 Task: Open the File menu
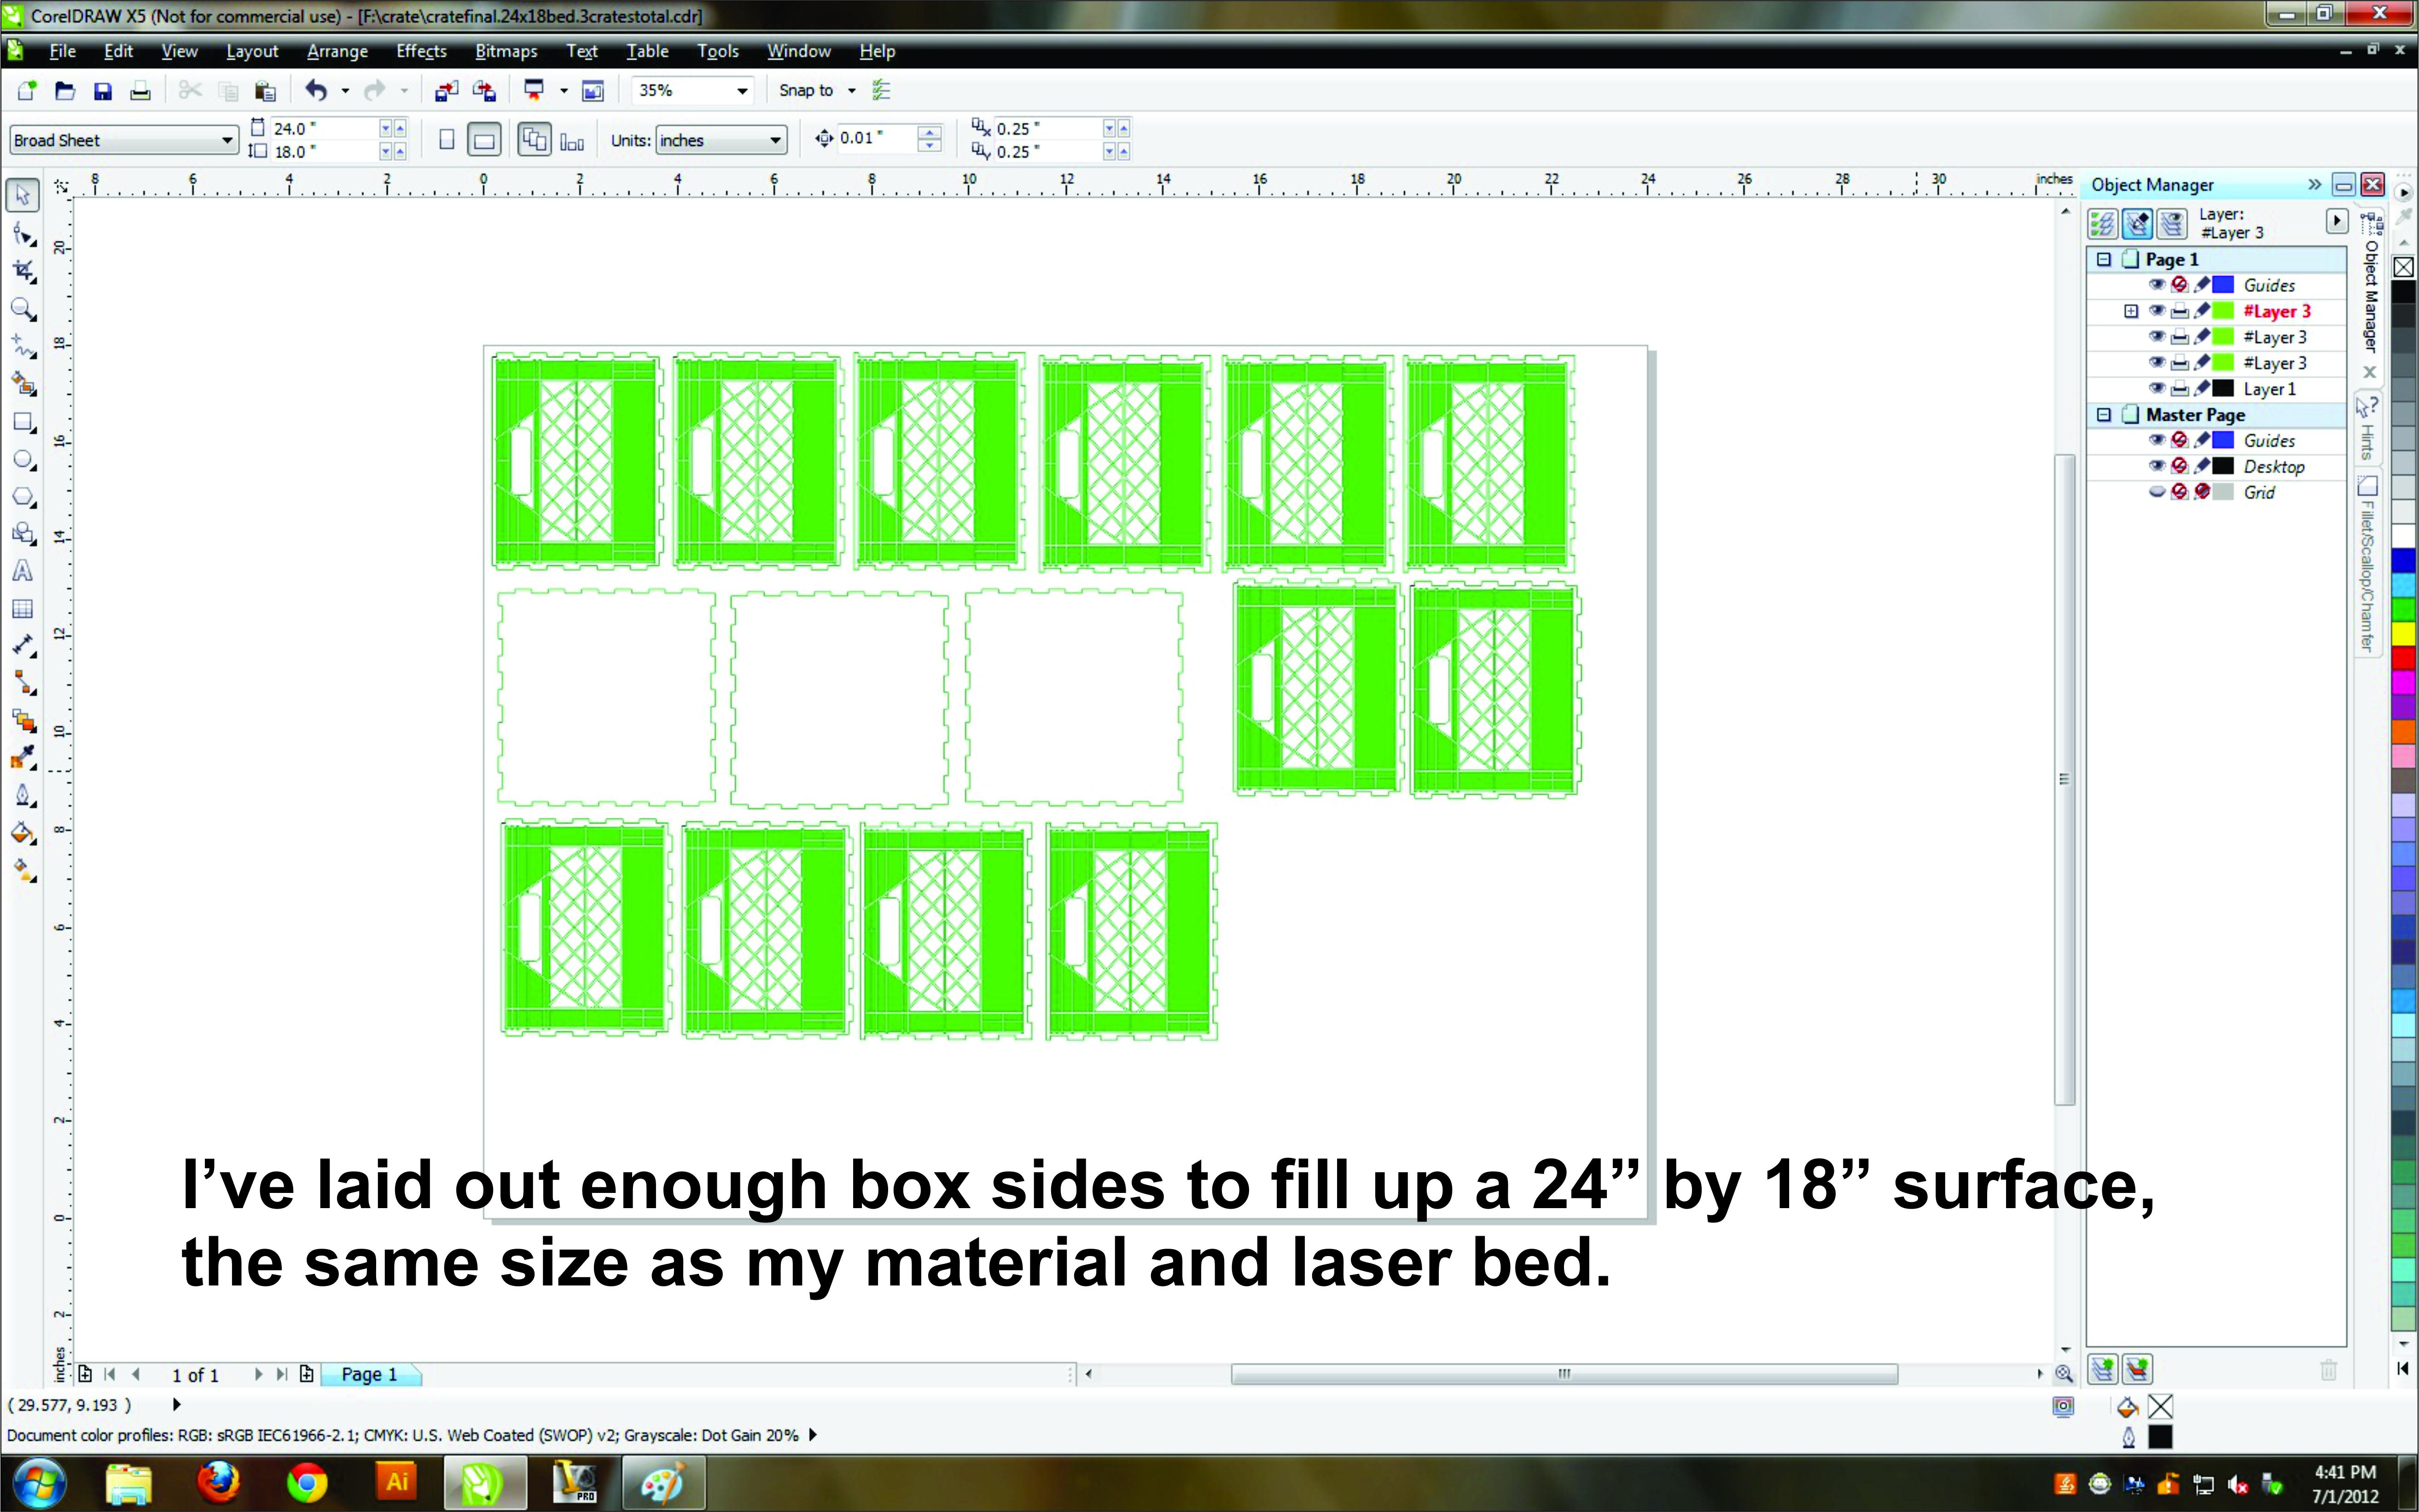(62, 51)
